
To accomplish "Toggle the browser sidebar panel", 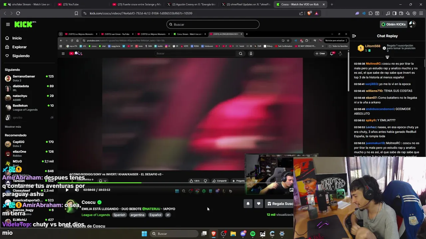I will click(x=394, y=13).
